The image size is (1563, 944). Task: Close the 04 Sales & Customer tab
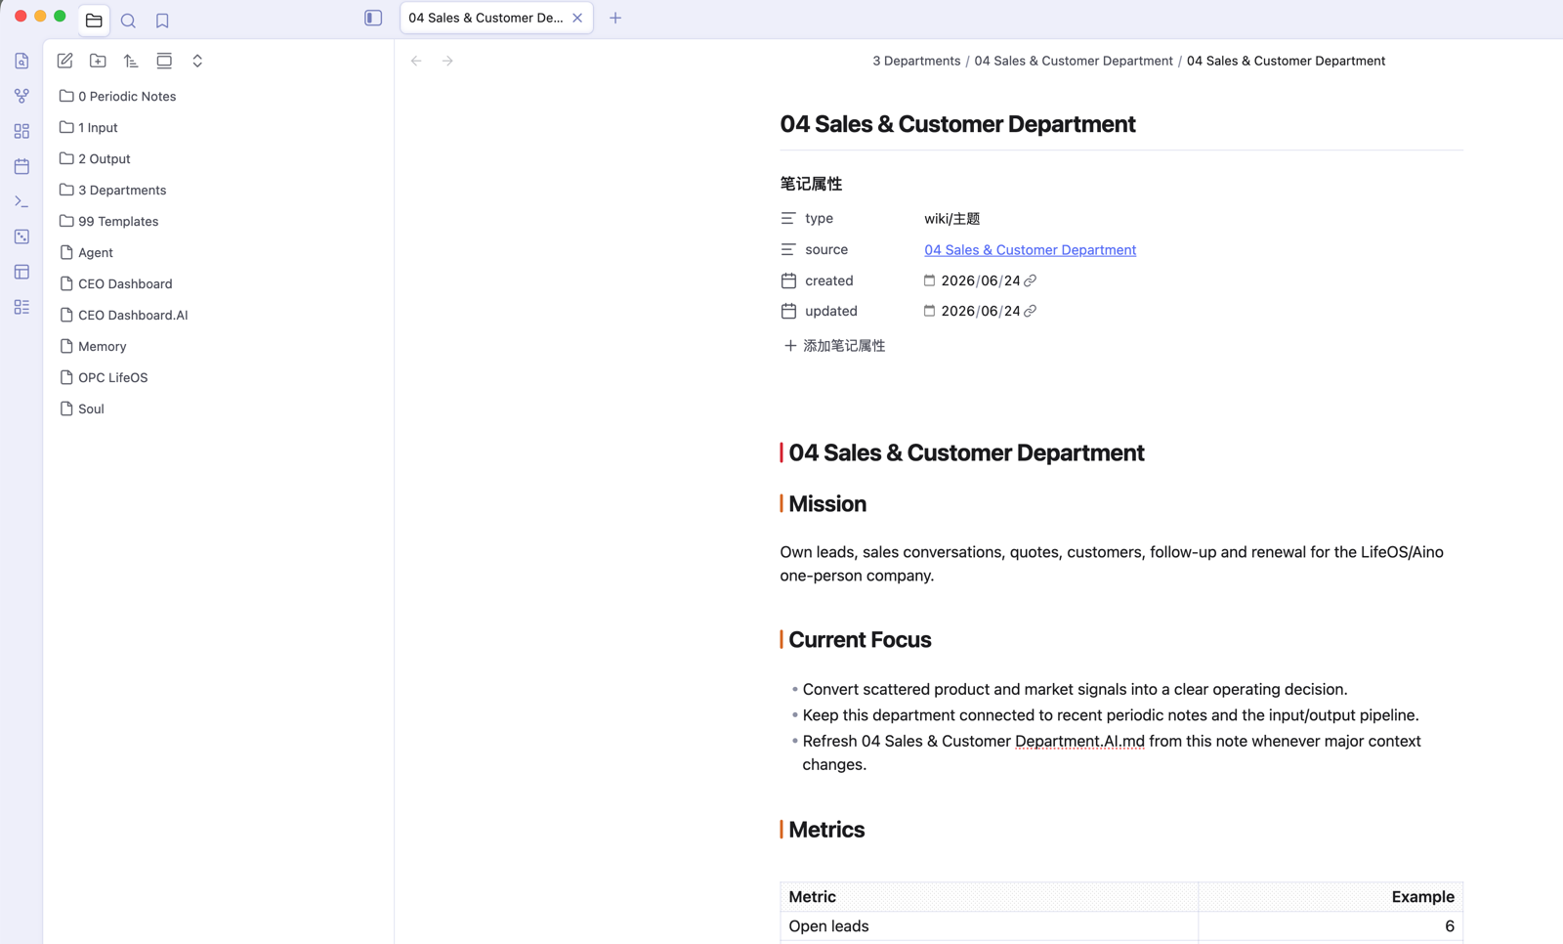[x=577, y=18]
